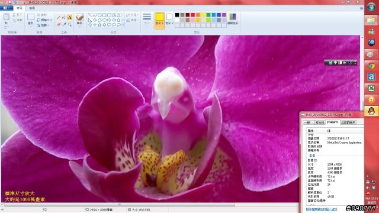Choose the Triangle shape
Image resolution: width=379 pixels, height=213 pixels.
[118, 15]
